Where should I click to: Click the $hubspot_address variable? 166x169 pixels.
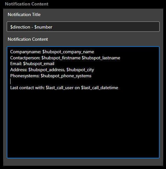(47, 70)
